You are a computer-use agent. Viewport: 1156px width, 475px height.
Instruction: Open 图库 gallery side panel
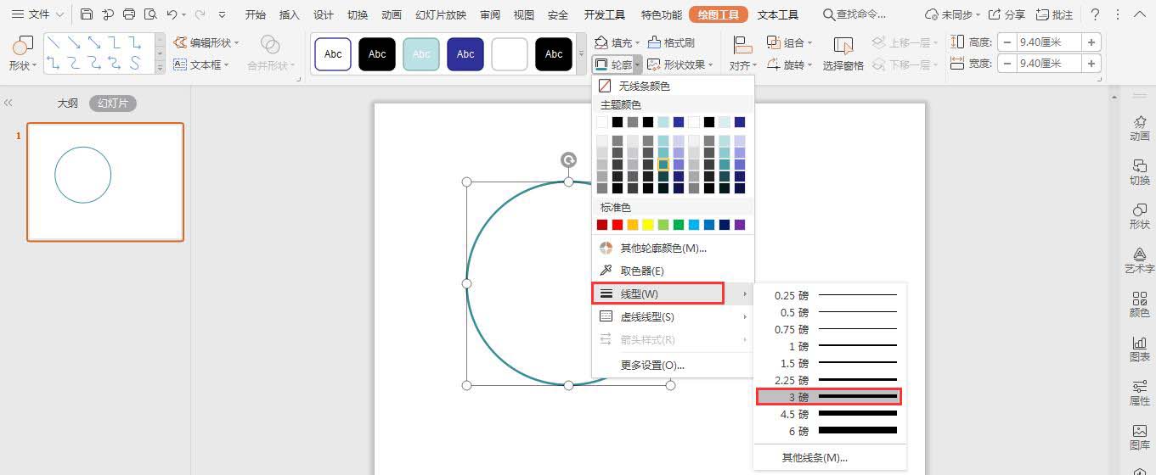pyautogui.click(x=1140, y=438)
